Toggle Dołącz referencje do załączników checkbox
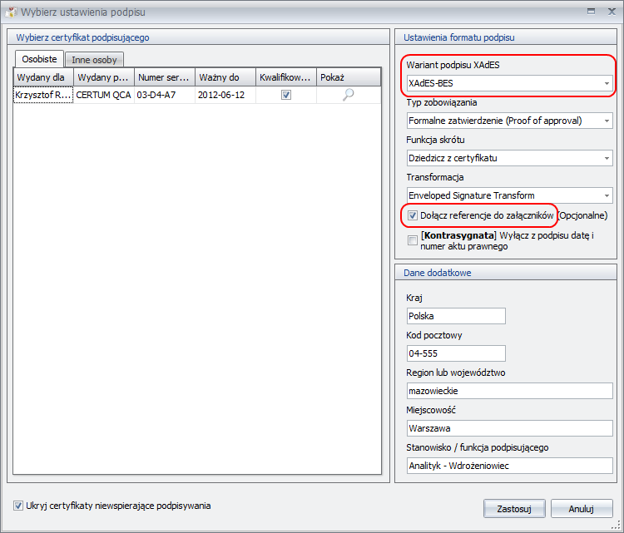The image size is (624, 533). 413,215
